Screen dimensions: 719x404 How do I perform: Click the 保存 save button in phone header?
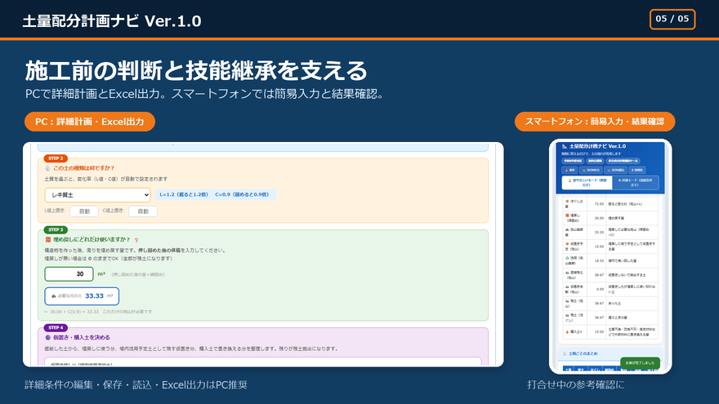[x=569, y=170]
